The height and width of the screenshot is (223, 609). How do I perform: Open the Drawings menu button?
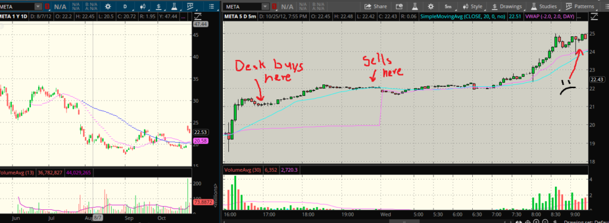tap(506, 6)
